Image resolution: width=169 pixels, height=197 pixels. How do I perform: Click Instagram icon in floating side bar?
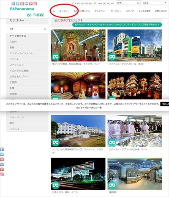click(x=2, y=175)
